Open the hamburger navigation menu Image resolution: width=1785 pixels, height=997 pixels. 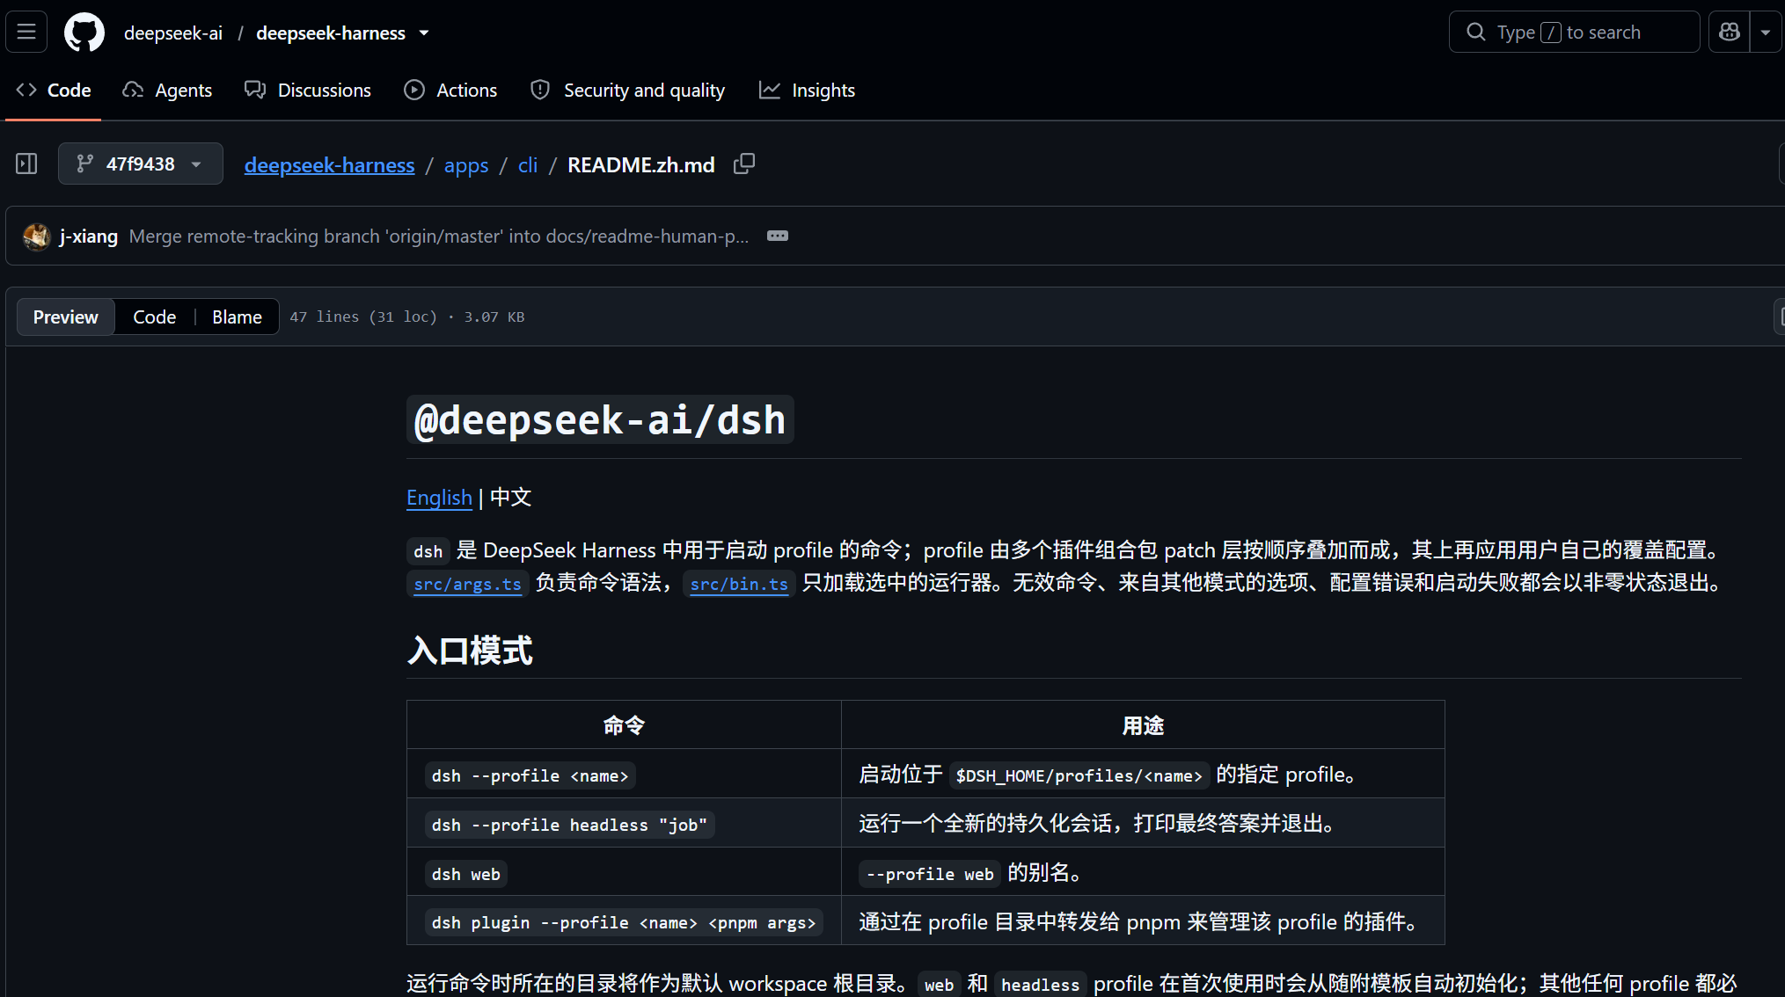point(26,33)
